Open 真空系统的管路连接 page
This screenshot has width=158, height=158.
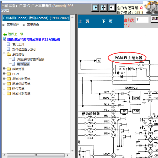click(31, 59)
